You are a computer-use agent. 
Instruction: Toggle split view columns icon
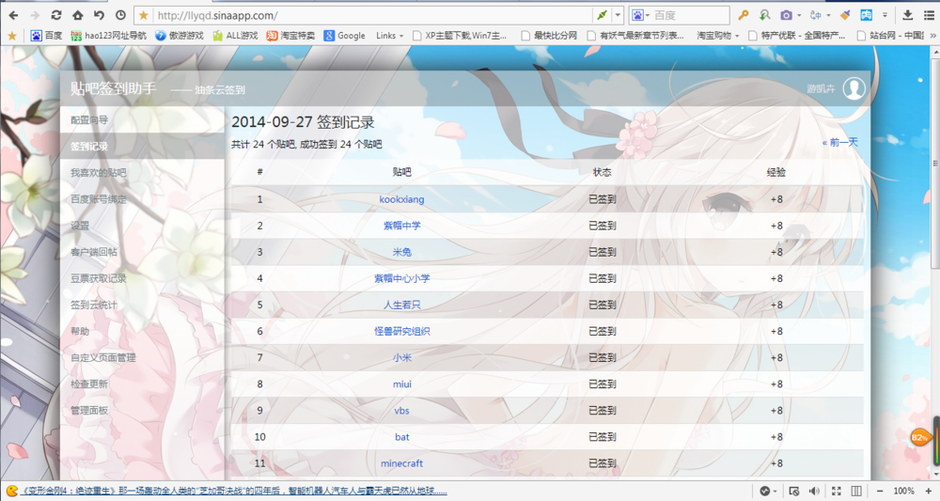(x=856, y=491)
